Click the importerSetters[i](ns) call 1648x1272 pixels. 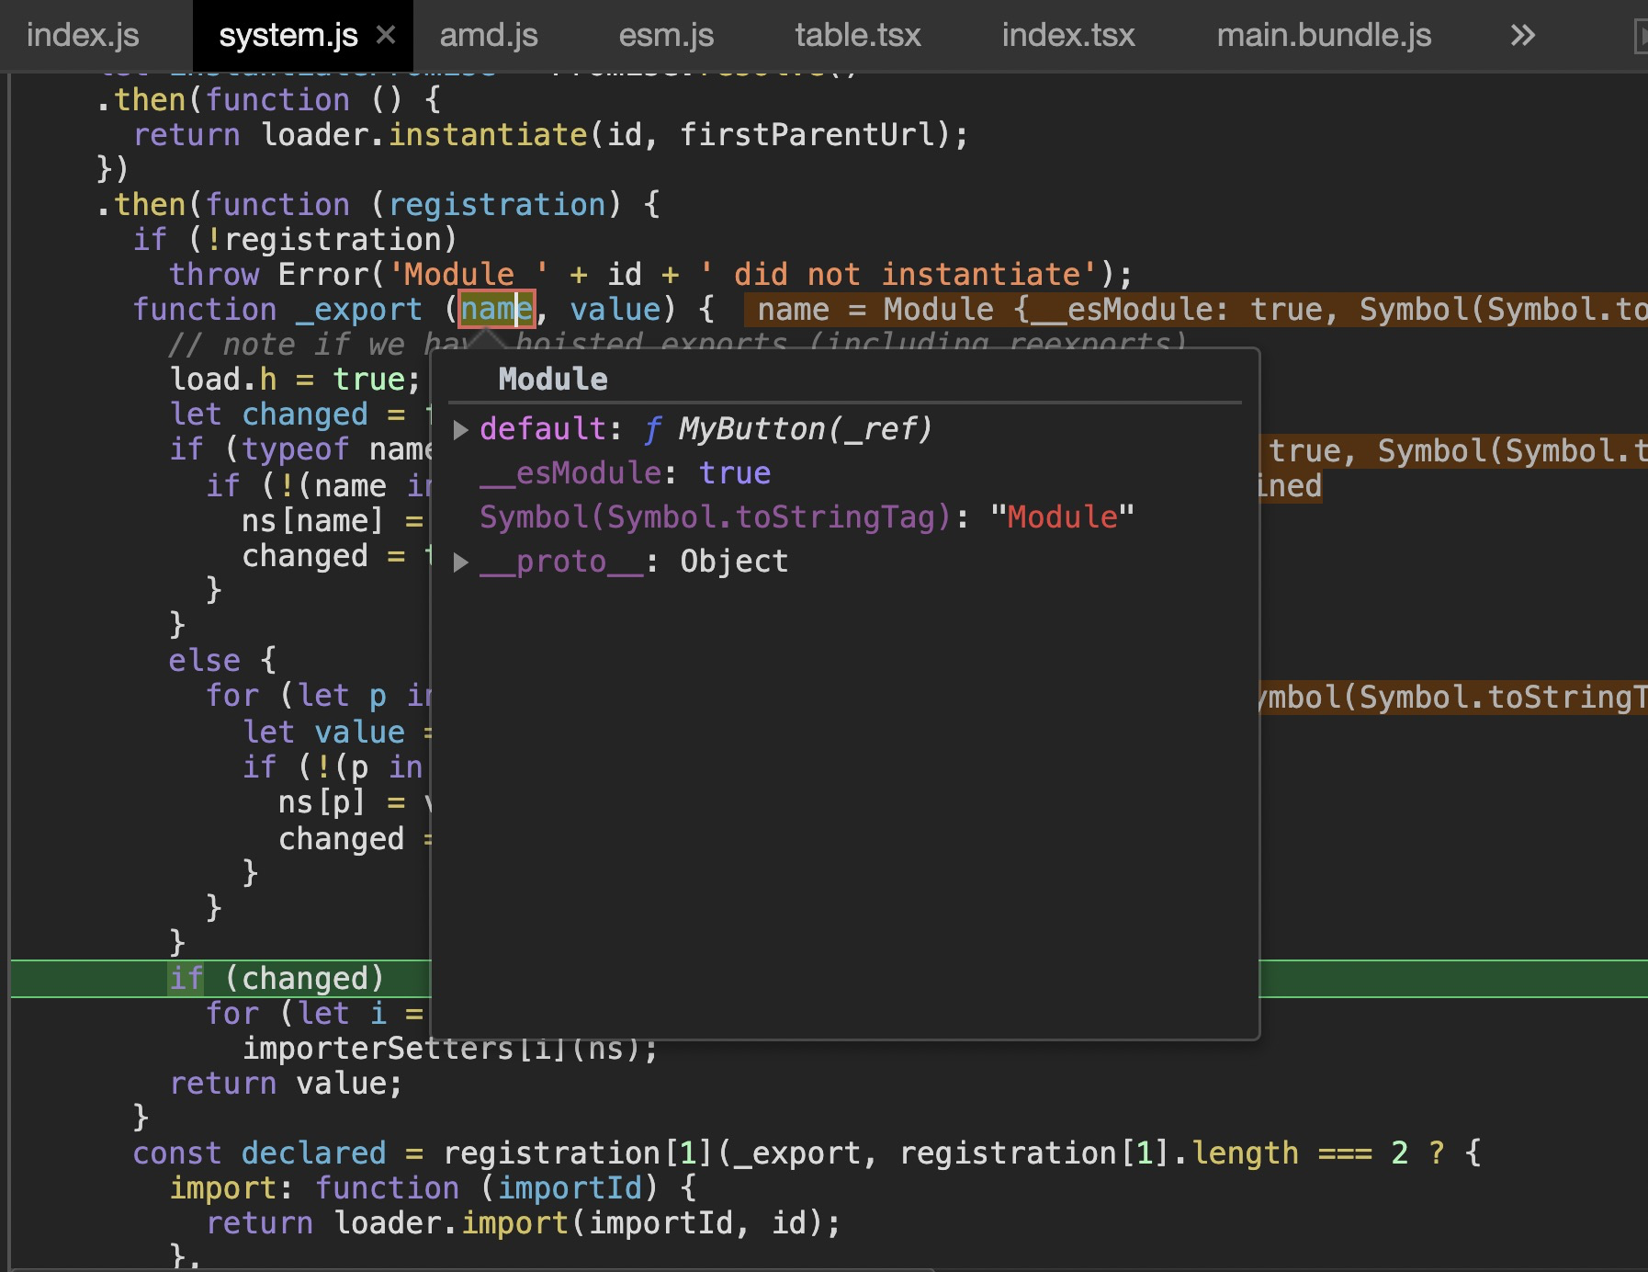pyautogui.click(x=447, y=1048)
